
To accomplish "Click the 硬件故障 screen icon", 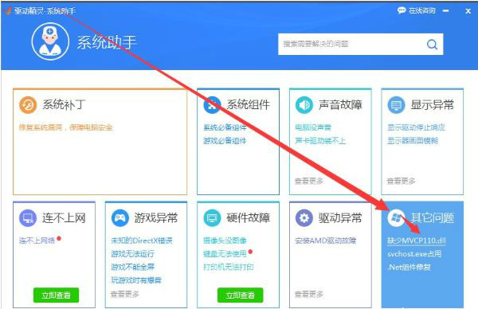I will click(x=212, y=218).
